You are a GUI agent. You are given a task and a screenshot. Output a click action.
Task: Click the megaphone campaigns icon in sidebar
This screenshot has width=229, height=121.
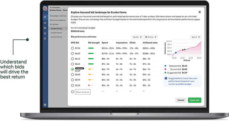45,17
